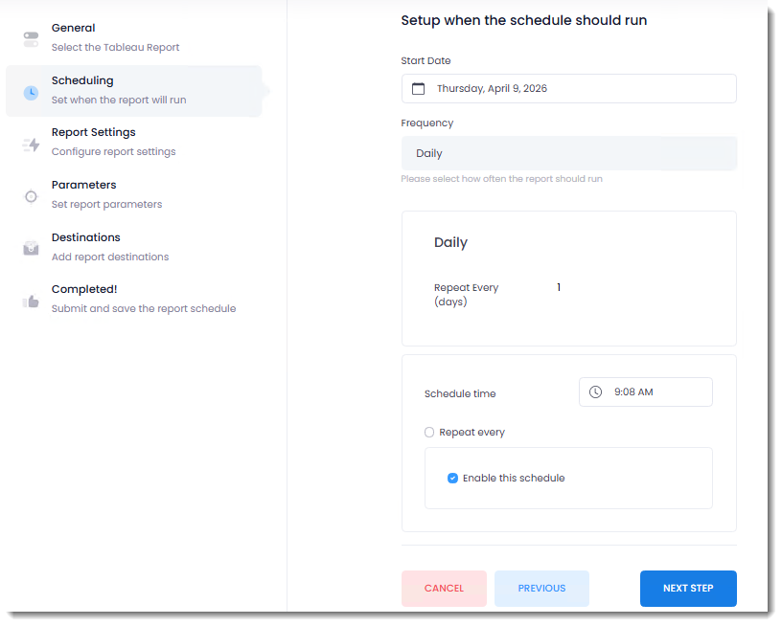Click the Completed thumbs-up icon
This screenshot has height=626, width=782.
point(31,301)
